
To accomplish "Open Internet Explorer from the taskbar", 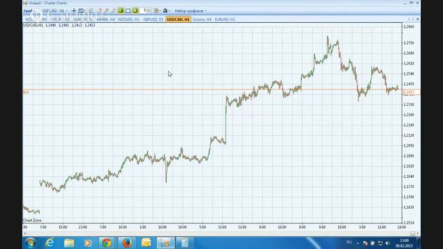I will (50, 243).
